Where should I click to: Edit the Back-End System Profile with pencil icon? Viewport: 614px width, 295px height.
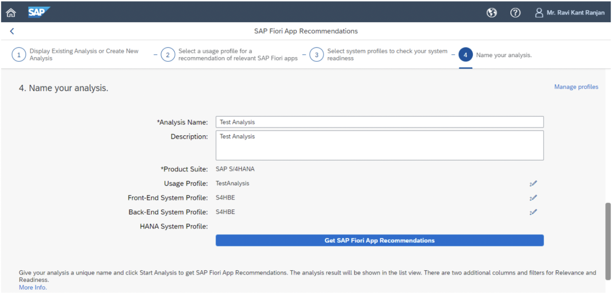click(533, 212)
